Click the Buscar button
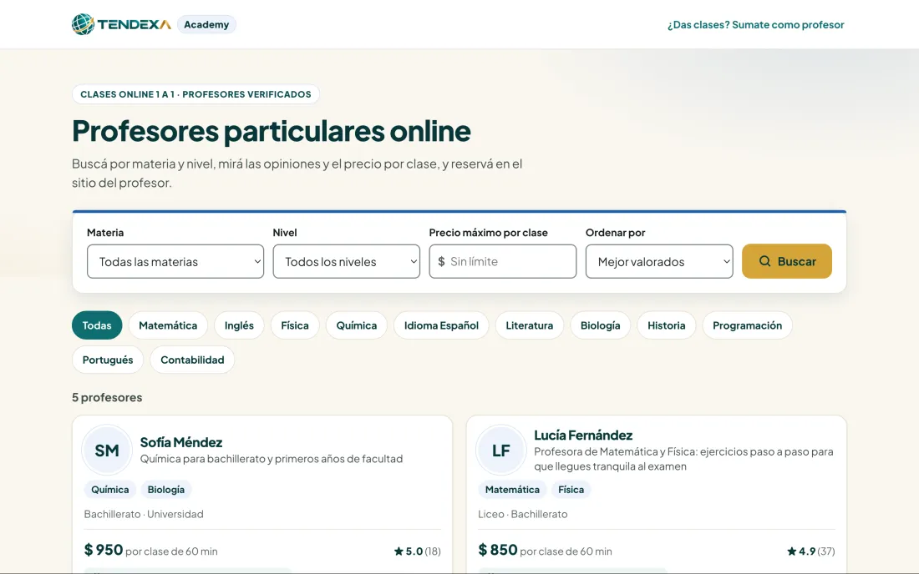 coord(786,261)
